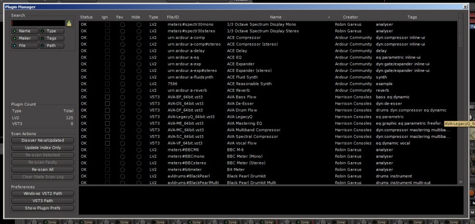Mark ACE Reverb as favorite
Image resolution: width=475 pixels, height=224 pixels.
[123, 90]
